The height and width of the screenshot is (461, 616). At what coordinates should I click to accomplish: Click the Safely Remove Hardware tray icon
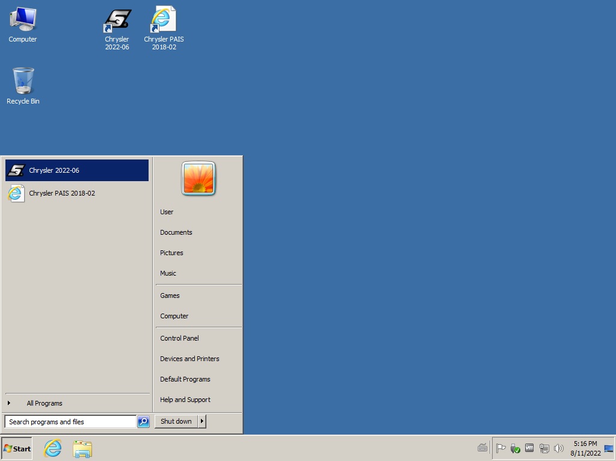[x=515, y=448]
